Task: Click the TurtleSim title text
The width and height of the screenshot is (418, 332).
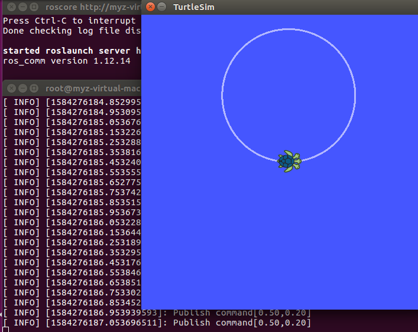Action: [x=194, y=7]
